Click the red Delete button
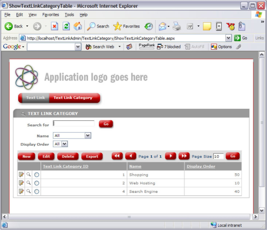Viewport: 267px width, 230px height. pos(68,156)
